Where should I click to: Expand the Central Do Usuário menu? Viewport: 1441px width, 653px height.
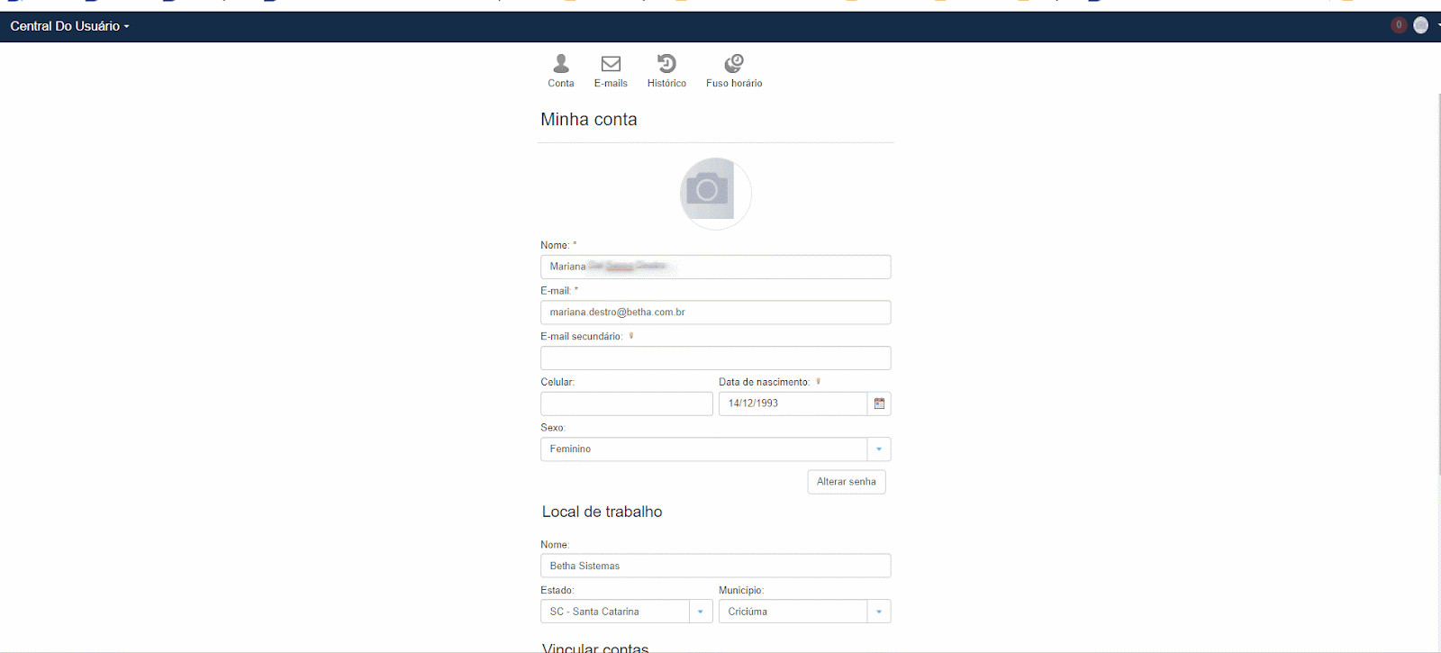click(69, 26)
